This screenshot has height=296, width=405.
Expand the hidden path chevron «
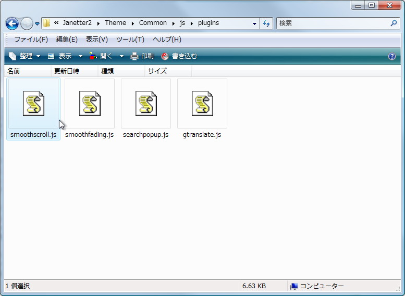click(56, 23)
